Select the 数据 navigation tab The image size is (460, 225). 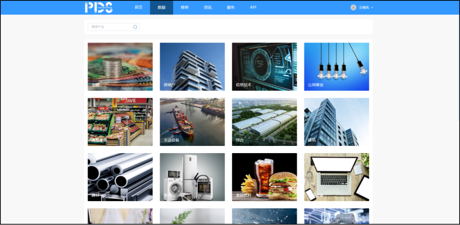tap(161, 7)
